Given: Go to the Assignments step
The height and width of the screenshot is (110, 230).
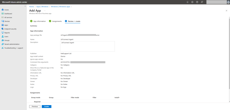Looking at the screenshot, I should (x=55, y=21).
